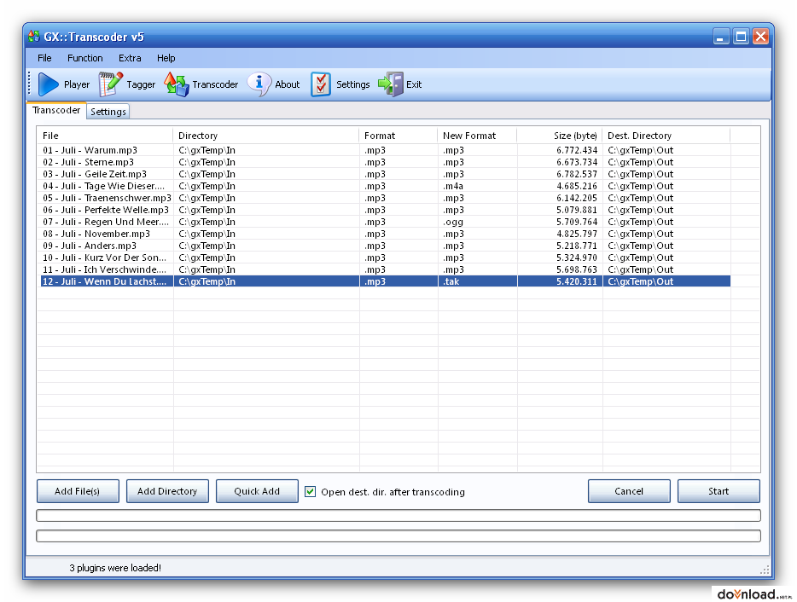Minimize the GX::Transcoder window

[x=721, y=37]
